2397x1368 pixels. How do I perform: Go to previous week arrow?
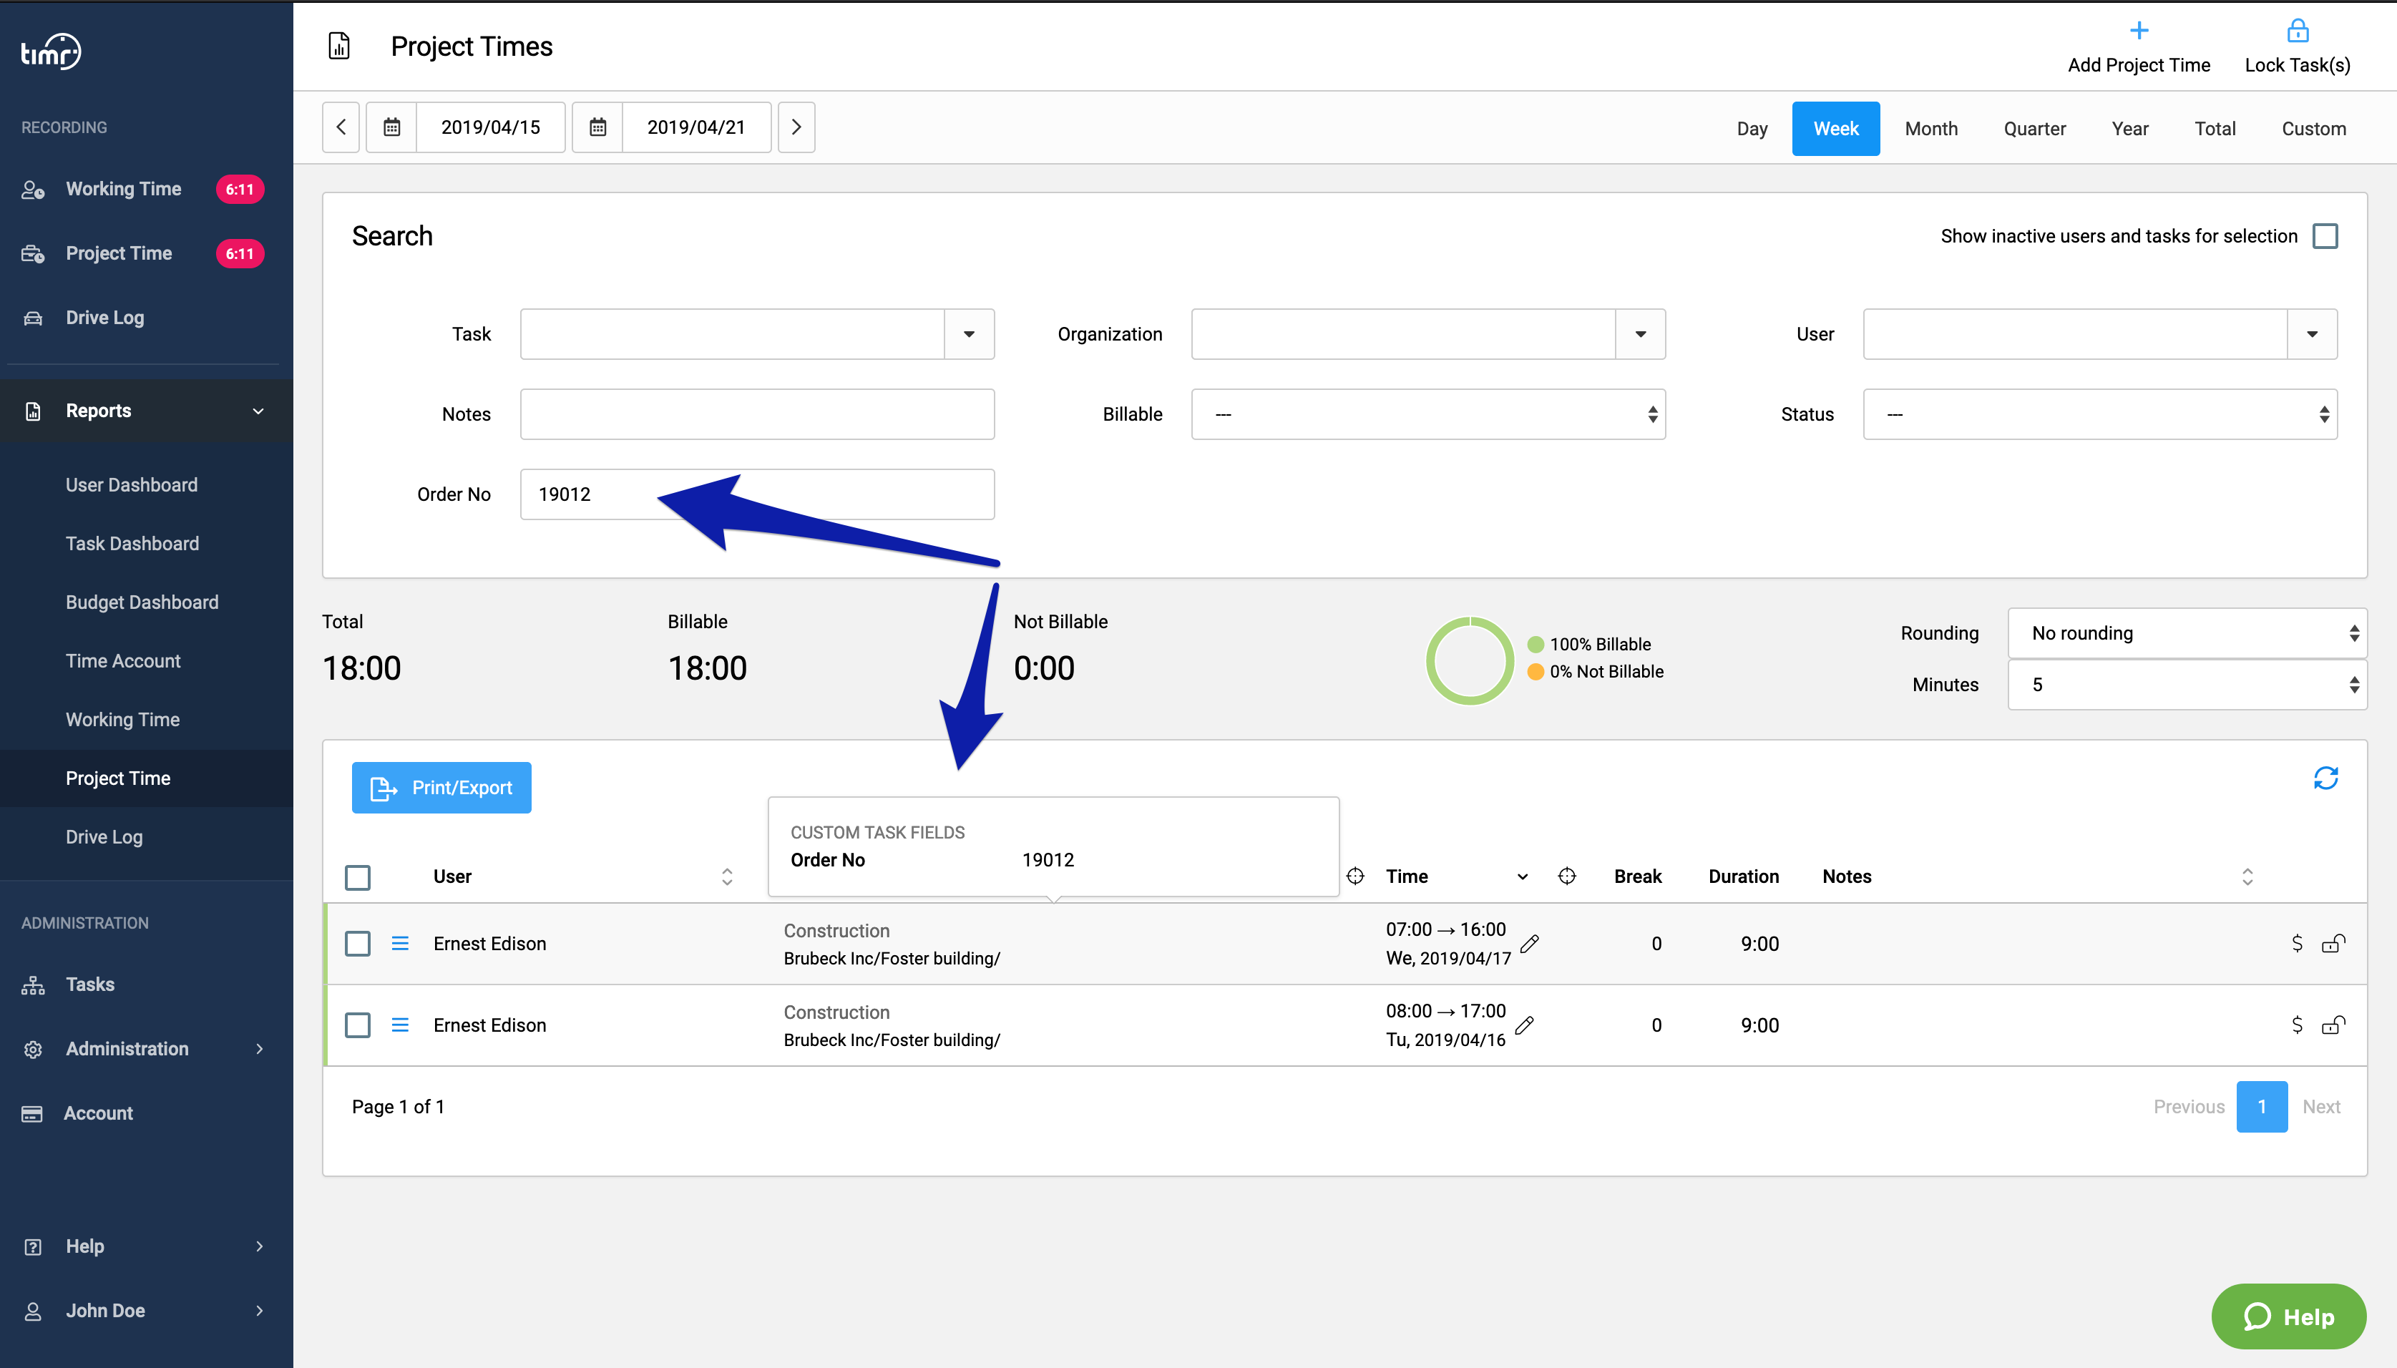click(341, 127)
